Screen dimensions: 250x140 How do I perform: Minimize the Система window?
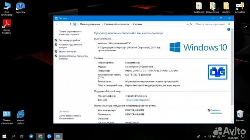click(x=213, y=18)
